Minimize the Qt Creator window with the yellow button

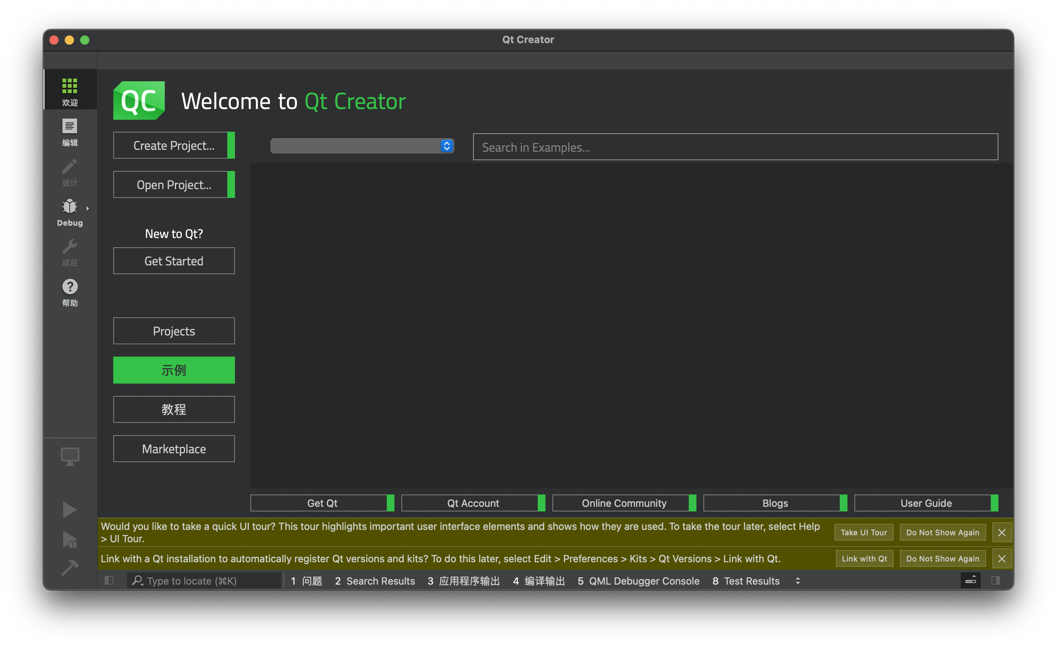click(69, 40)
